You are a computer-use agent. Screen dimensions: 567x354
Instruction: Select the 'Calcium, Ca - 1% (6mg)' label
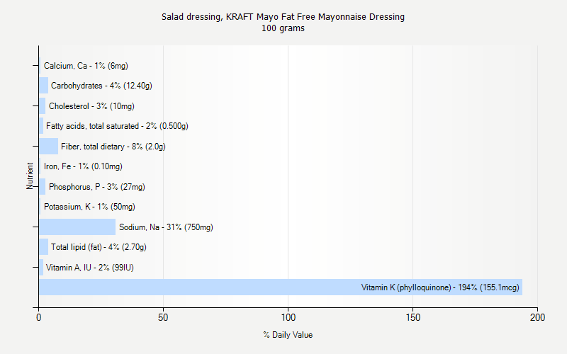[x=86, y=66]
